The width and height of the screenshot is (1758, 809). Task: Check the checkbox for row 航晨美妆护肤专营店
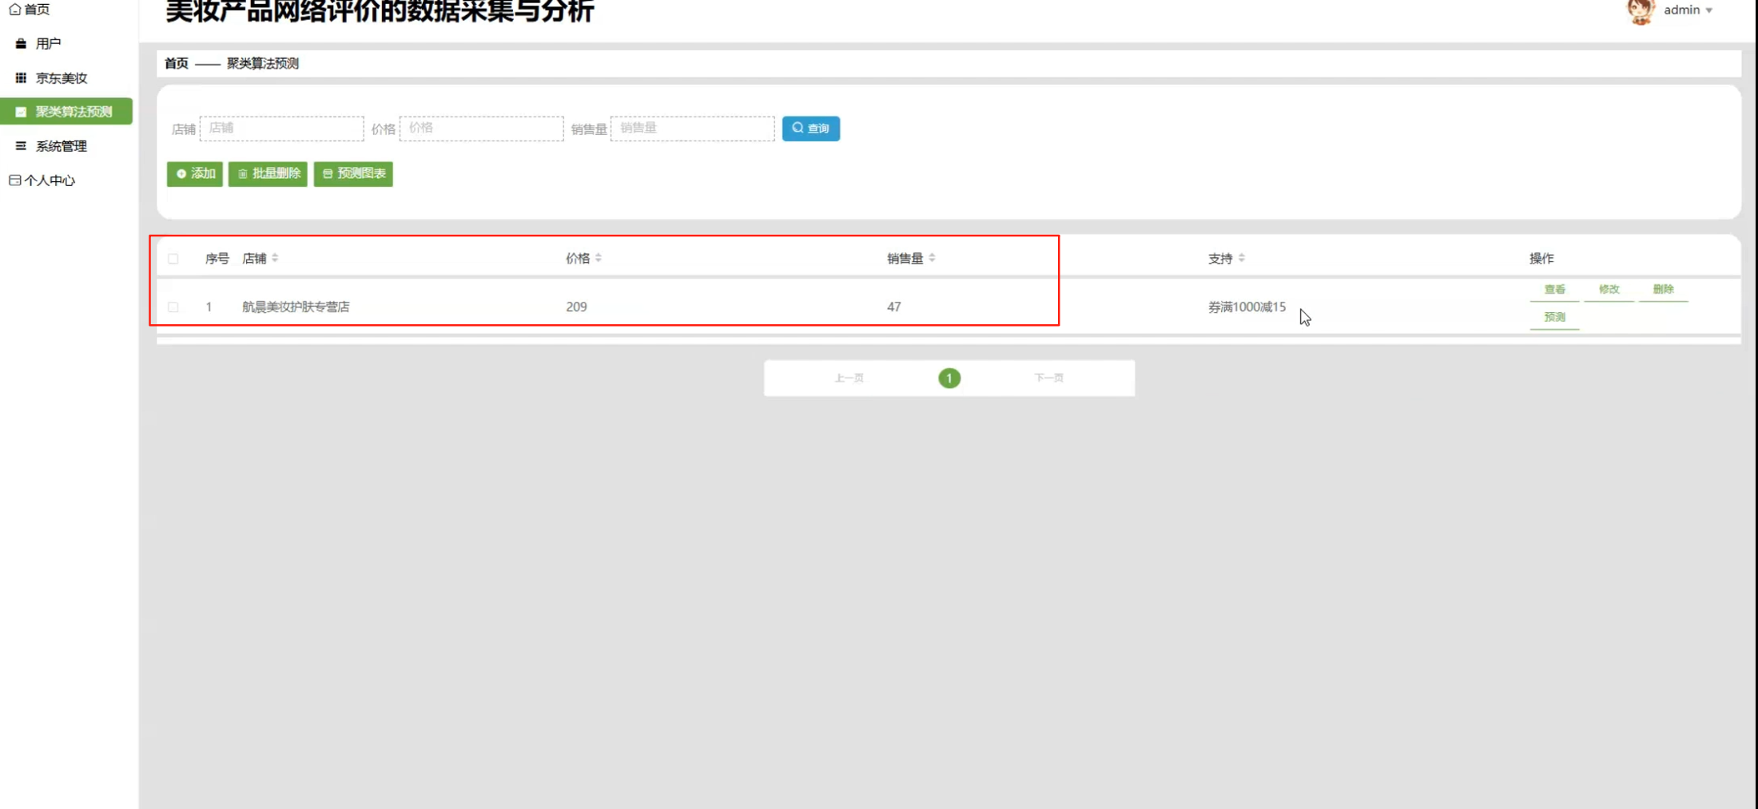[173, 307]
